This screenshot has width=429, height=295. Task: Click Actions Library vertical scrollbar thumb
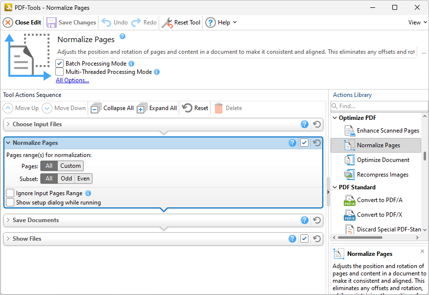pos(425,156)
